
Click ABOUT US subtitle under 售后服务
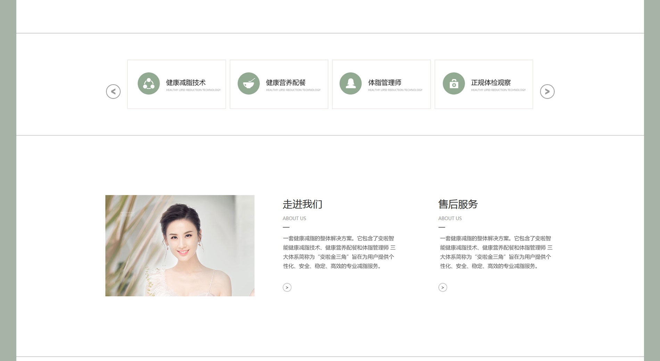click(450, 218)
